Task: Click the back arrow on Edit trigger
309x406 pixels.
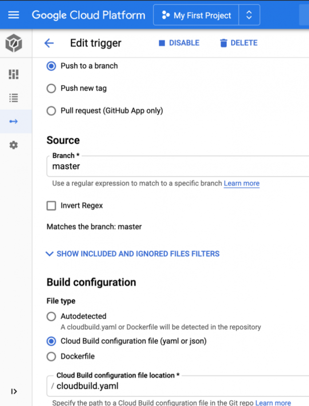Action: pyautogui.click(x=49, y=43)
